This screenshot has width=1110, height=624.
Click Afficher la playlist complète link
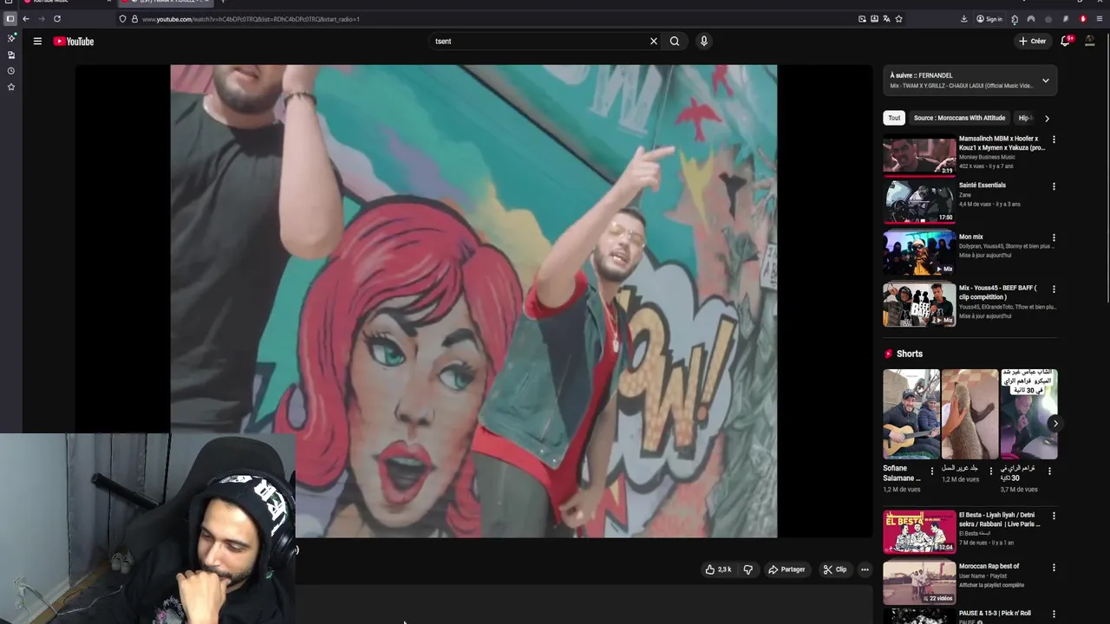991,585
